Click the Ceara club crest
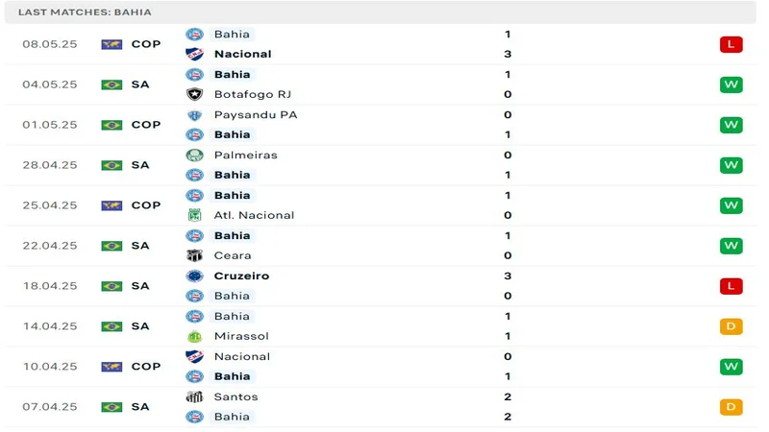Image resolution: width=769 pixels, height=432 pixels. click(x=194, y=255)
